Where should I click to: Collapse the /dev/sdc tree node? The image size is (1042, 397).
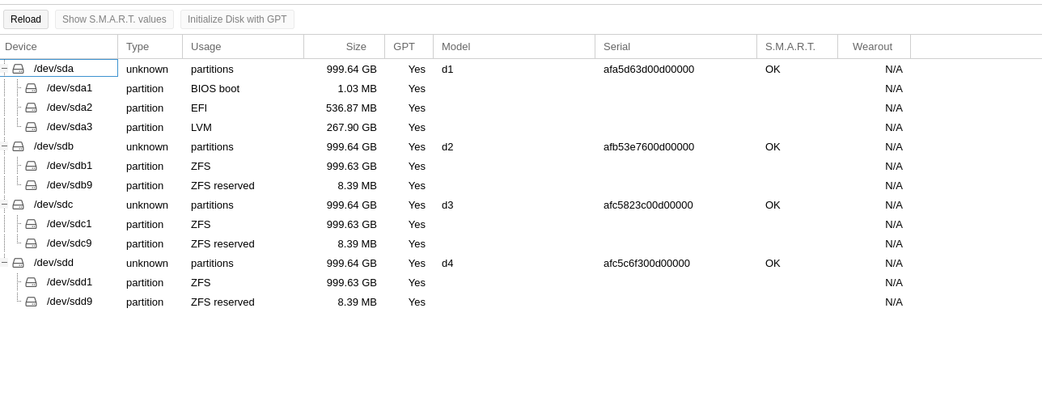[4, 205]
